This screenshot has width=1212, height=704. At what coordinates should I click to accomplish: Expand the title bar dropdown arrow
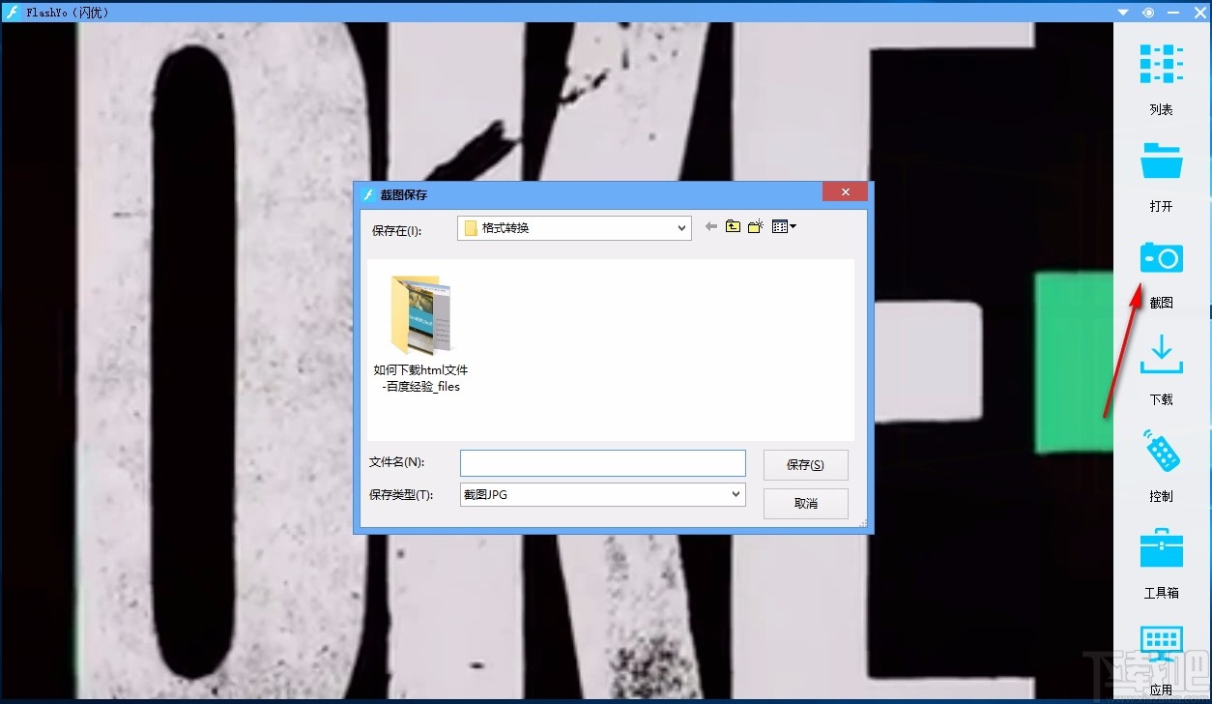click(1122, 12)
